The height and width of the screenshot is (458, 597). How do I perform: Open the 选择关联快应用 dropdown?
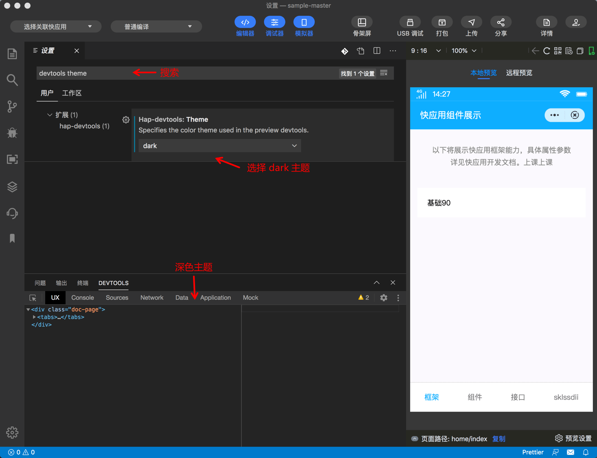[55, 26]
